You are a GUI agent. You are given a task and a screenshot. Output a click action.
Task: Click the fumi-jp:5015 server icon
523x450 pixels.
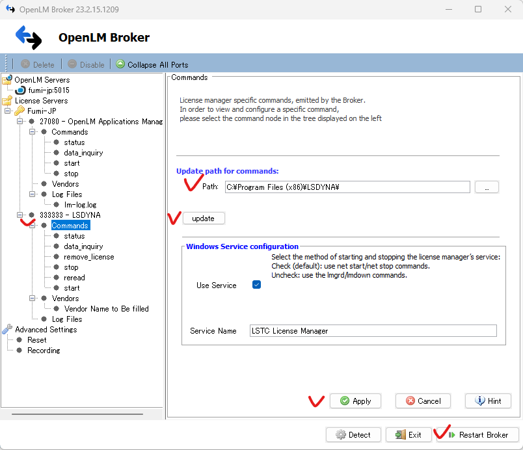point(20,90)
